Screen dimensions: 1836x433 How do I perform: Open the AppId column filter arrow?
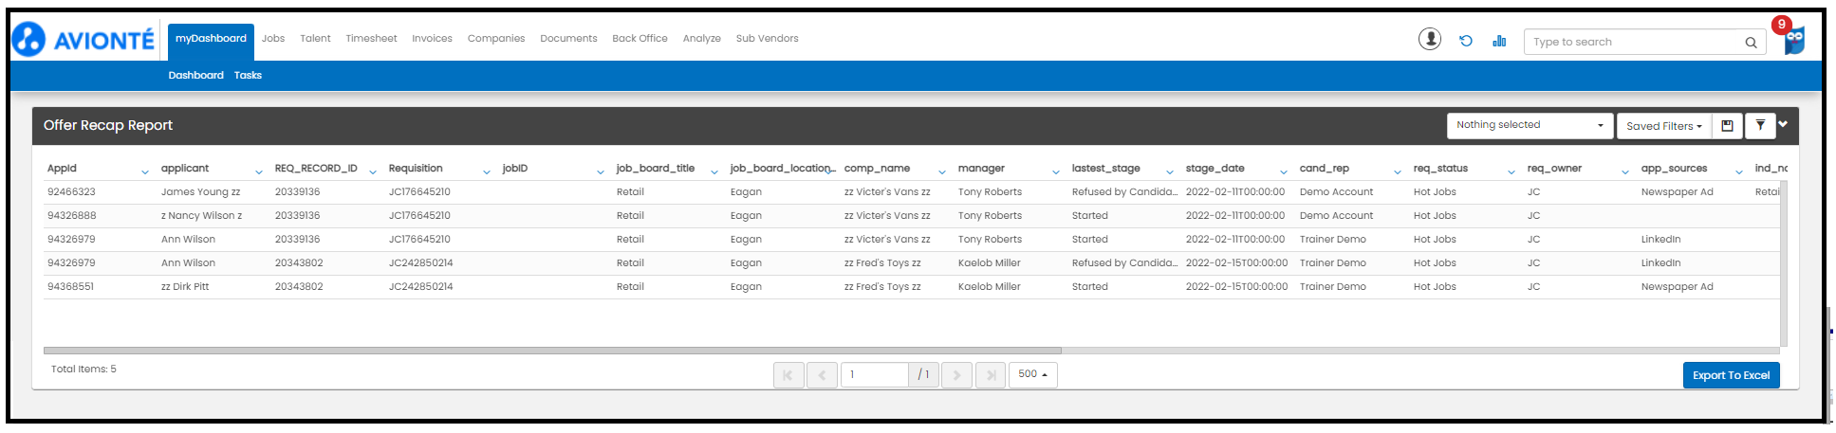click(145, 171)
